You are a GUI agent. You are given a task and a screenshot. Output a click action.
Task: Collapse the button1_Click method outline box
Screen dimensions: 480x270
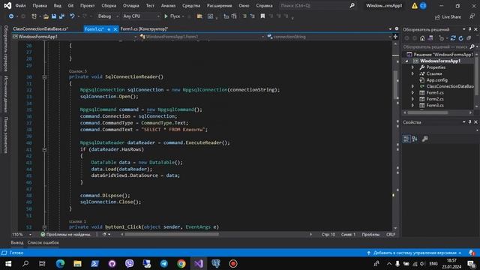pos(44,227)
